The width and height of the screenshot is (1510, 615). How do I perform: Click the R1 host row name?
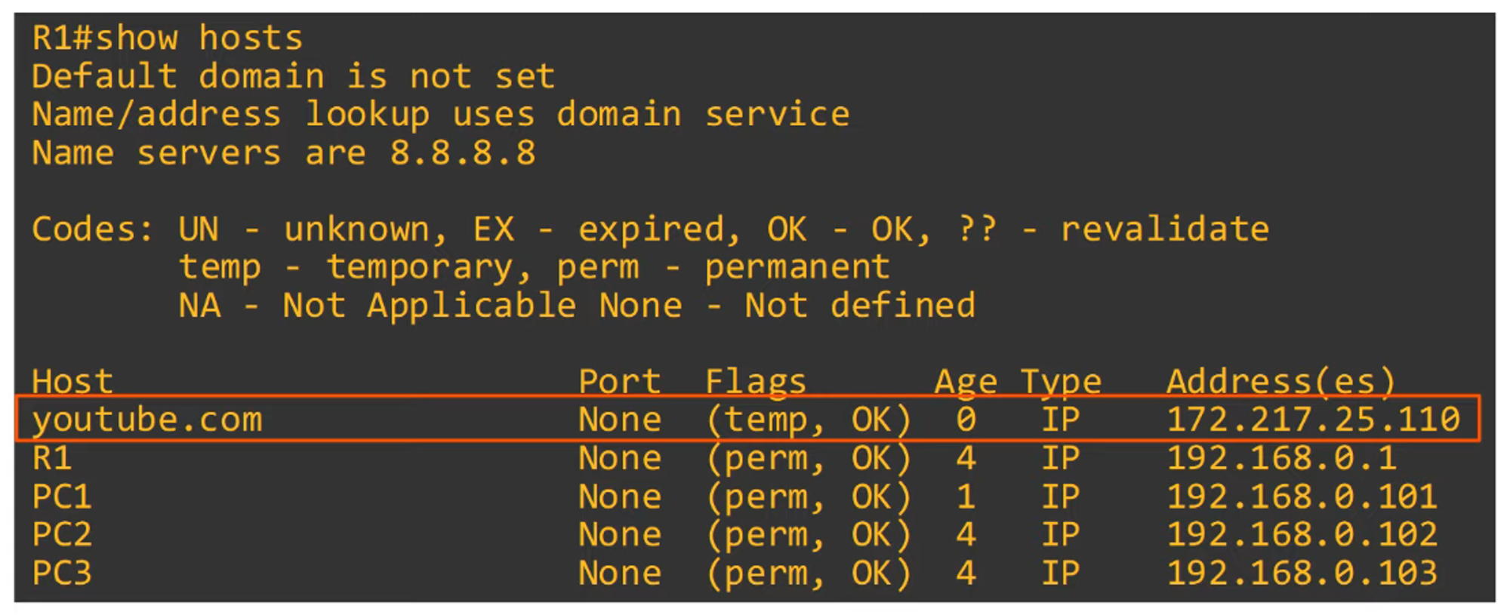coord(52,458)
